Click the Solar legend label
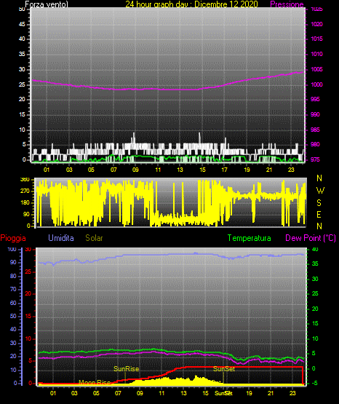 coord(95,238)
